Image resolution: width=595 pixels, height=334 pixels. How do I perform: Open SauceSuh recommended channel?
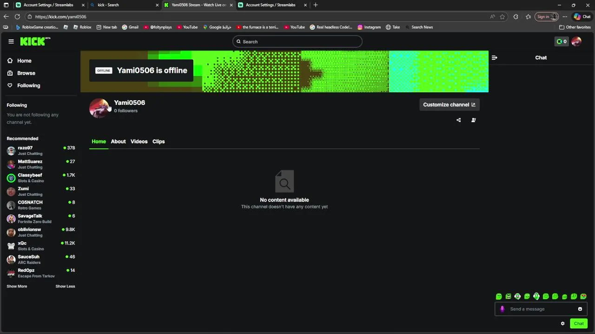point(40,259)
